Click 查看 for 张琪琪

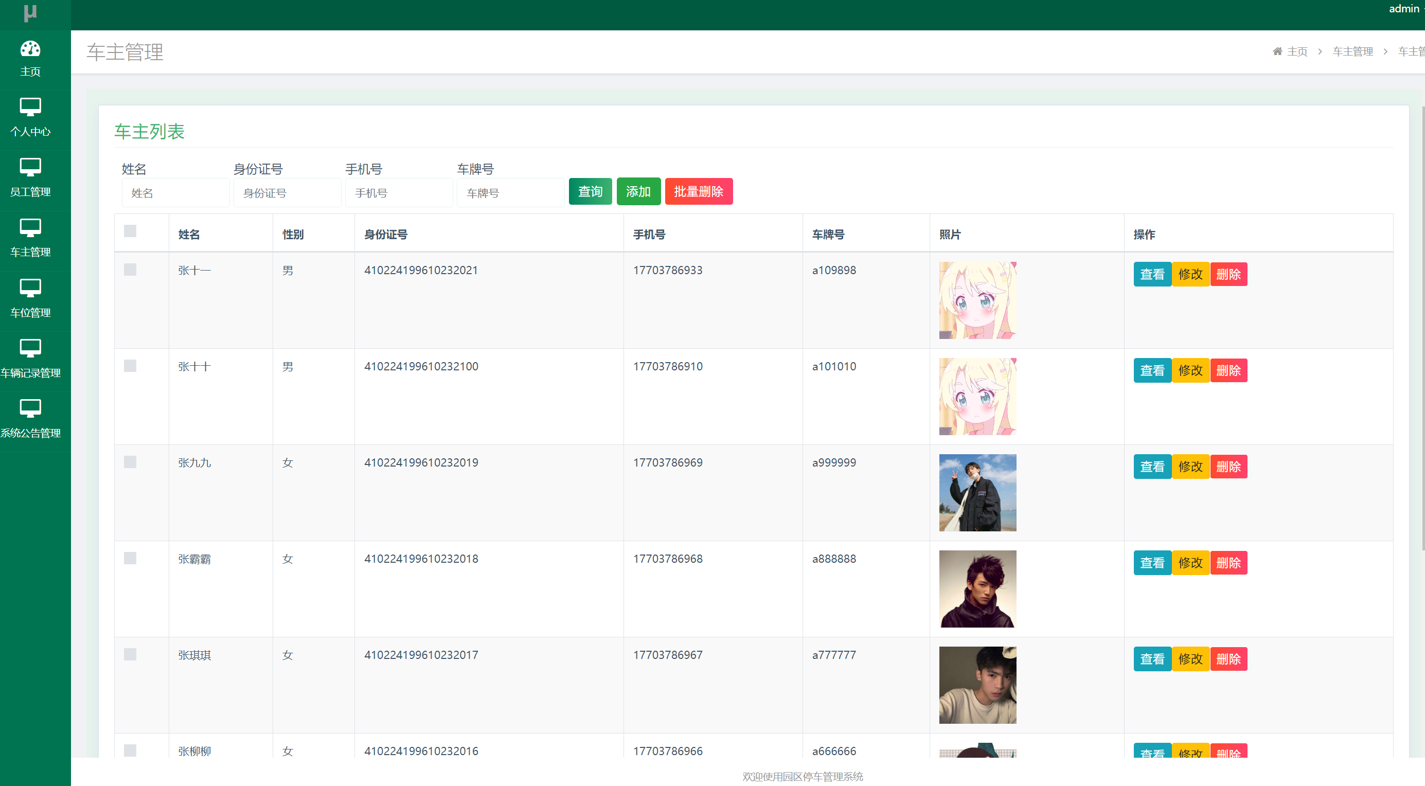1152,659
